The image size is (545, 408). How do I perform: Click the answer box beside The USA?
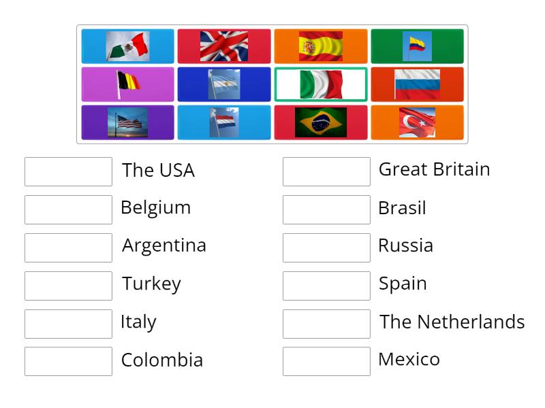68,171
